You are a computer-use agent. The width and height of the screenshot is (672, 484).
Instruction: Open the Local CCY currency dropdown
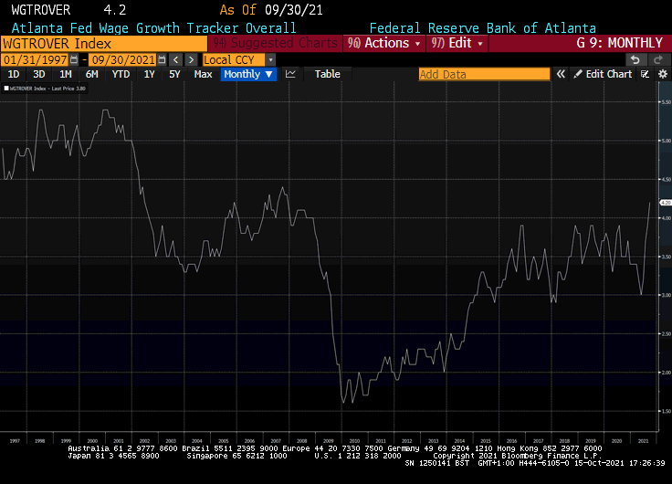238,59
